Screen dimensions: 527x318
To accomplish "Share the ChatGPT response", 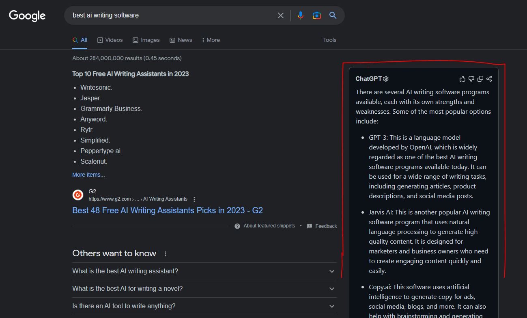I will tap(489, 78).
